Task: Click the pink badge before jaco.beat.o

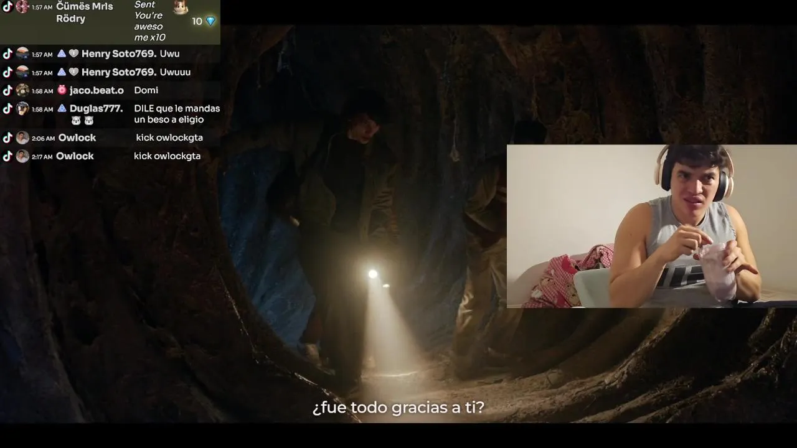Action: (62, 90)
